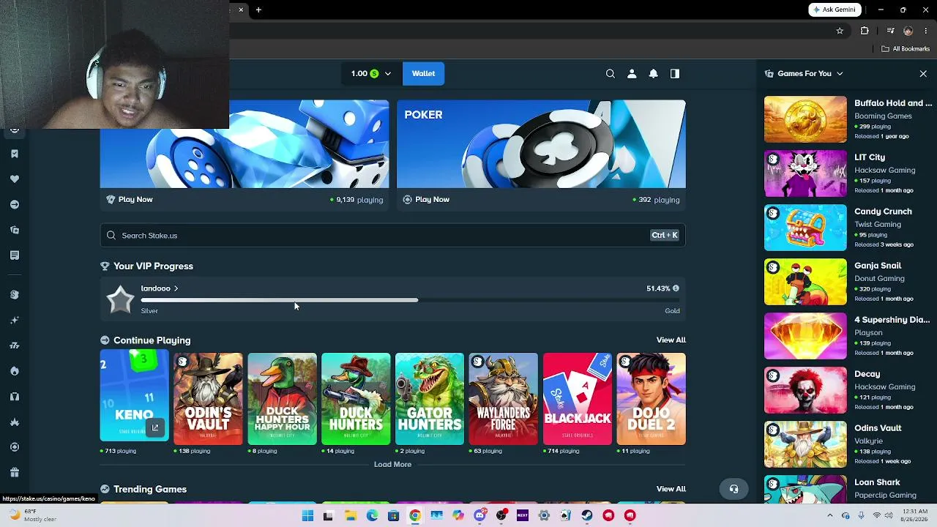The height and width of the screenshot is (527, 937).
Task: Close the current browser tab
Action: (241, 10)
